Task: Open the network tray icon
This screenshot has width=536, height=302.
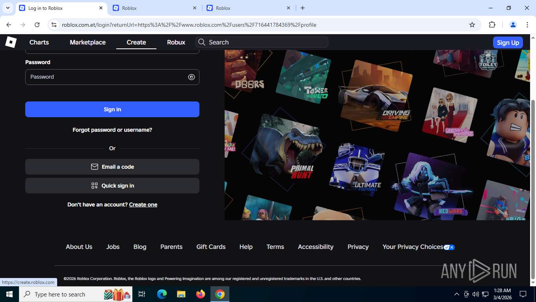Action: pos(485,294)
